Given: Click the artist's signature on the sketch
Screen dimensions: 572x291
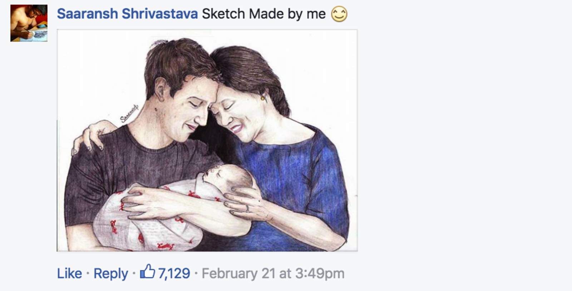Looking at the screenshot, I should pos(129,114).
